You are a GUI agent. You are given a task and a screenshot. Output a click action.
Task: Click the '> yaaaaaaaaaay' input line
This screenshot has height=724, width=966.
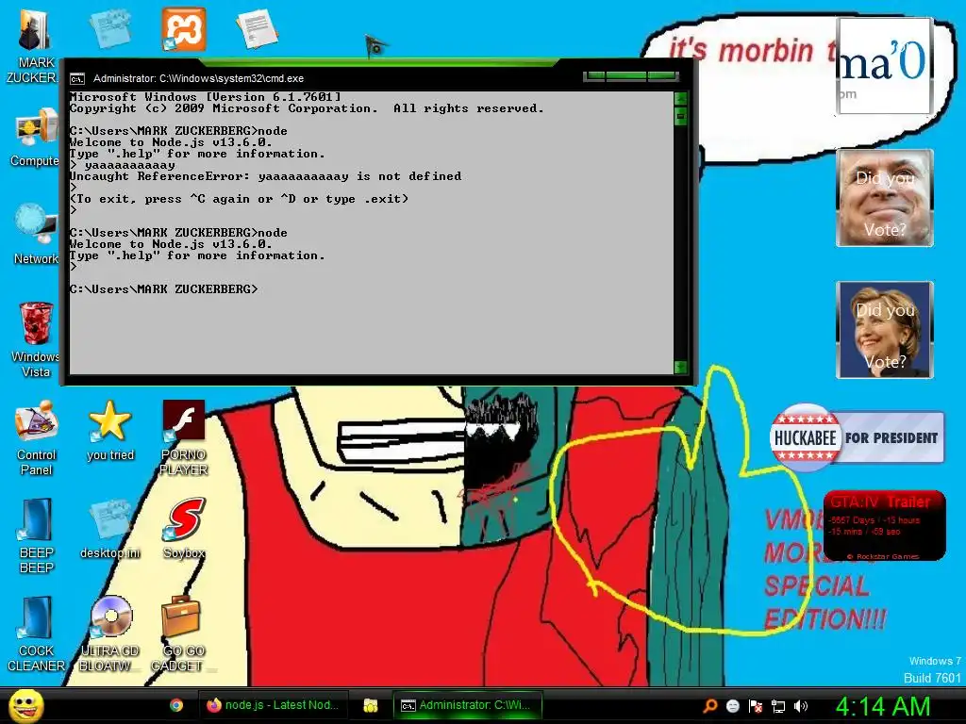[x=123, y=165]
